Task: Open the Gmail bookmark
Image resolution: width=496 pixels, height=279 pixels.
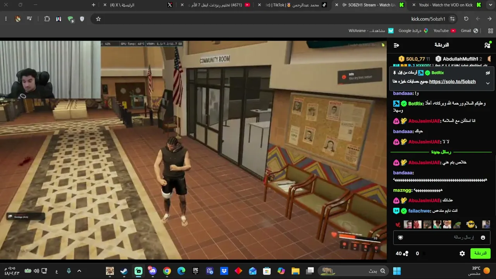Action: [469, 31]
